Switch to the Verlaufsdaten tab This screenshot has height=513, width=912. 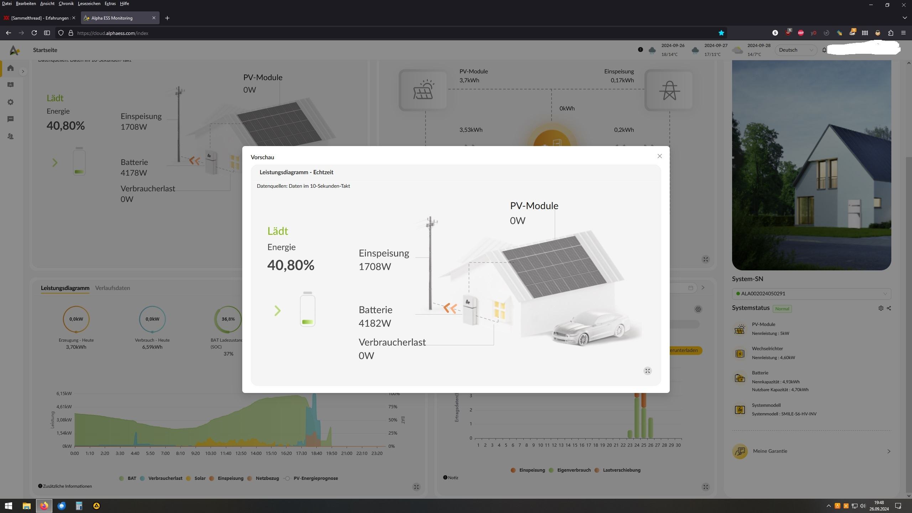pos(112,288)
